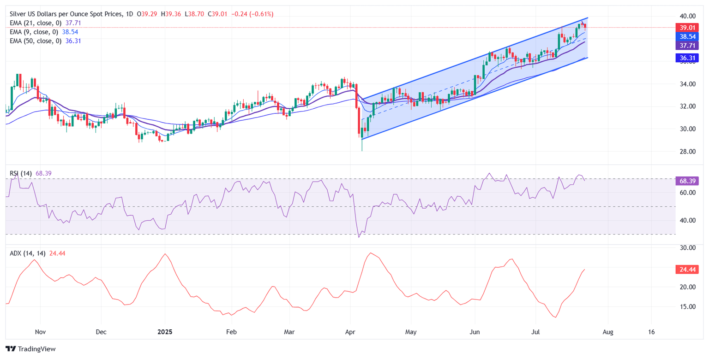Click the Silver spot price chart title
Image resolution: width=709 pixels, height=358 pixels.
[65, 14]
